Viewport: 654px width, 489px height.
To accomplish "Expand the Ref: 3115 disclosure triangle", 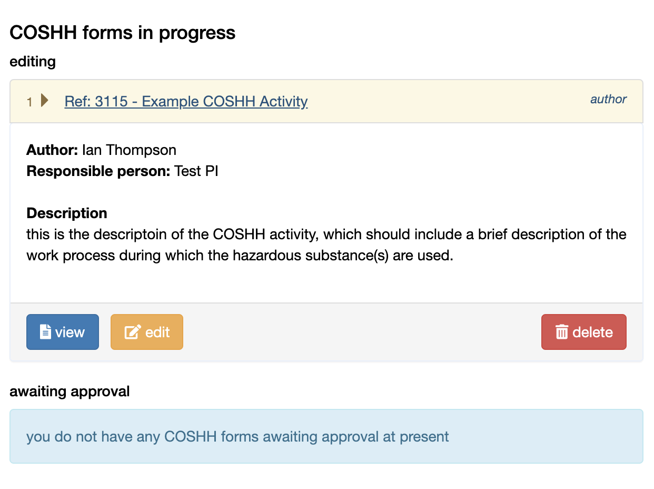I will click(x=45, y=100).
